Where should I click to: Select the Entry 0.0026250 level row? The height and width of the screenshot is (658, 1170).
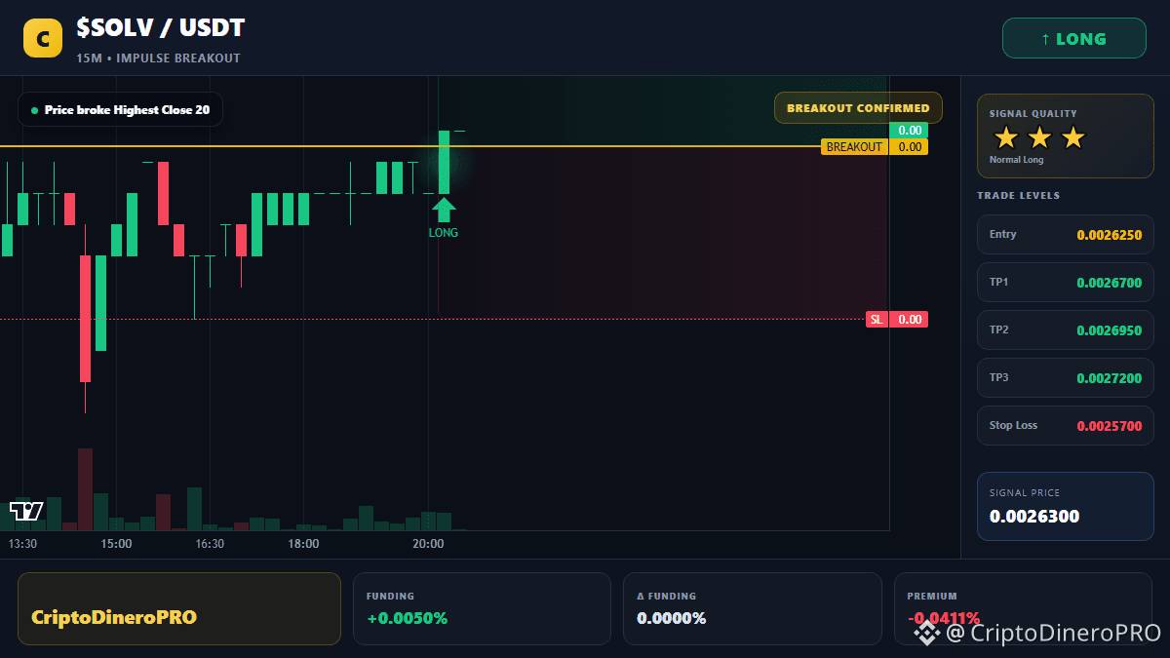pos(1065,235)
